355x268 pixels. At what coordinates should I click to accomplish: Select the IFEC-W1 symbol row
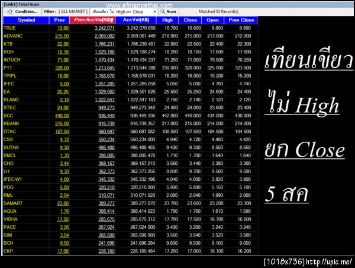click(x=130, y=179)
